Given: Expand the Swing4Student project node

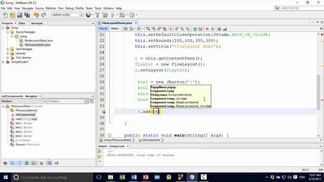Looking at the screenshot, I should tap(3, 62).
